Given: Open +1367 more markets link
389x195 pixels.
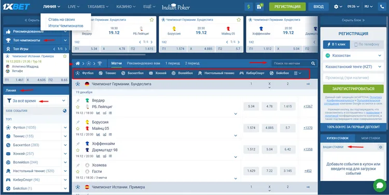Looking at the screenshot, I should [x=308, y=107].
